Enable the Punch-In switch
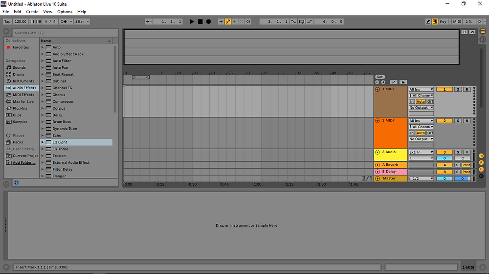This screenshot has width=489, height=274. click(293, 21)
